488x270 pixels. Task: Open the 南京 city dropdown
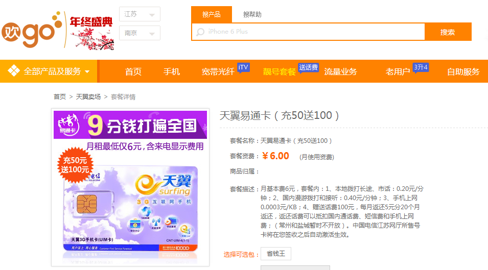point(140,33)
